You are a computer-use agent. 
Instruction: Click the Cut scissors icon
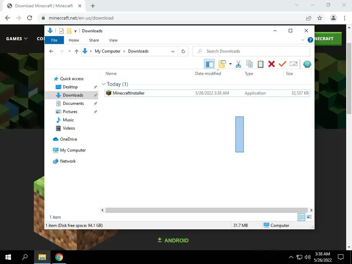point(238,64)
